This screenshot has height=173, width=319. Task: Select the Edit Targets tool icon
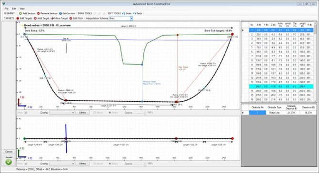tap(18, 18)
